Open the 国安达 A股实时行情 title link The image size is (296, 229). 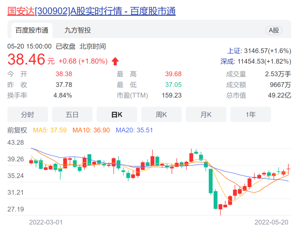click(91, 11)
